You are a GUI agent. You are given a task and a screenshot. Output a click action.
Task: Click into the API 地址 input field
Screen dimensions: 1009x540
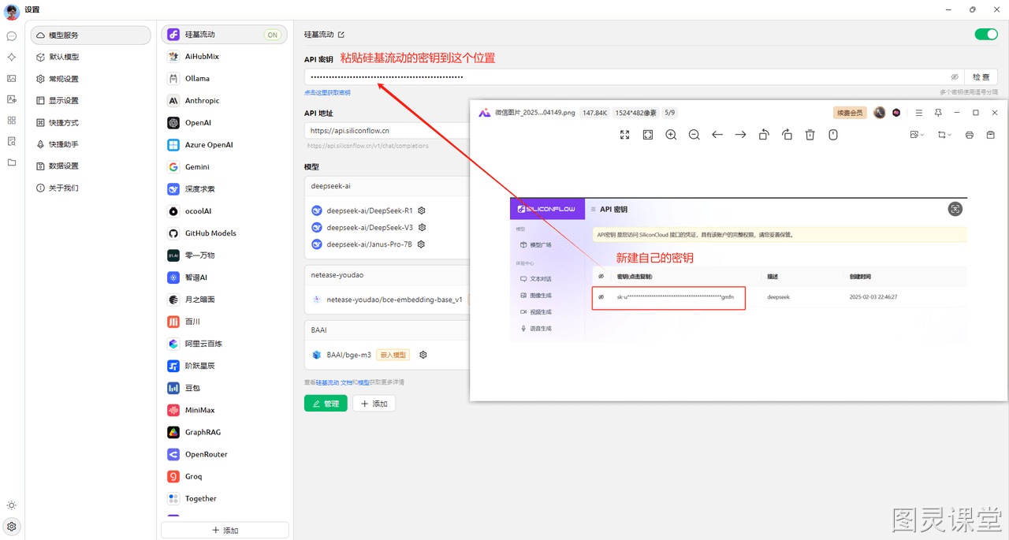(x=387, y=131)
